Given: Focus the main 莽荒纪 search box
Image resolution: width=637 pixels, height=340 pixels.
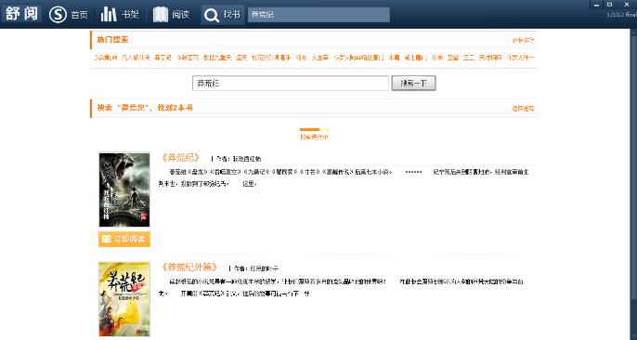Looking at the screenshot, I should (x=291, y=84).
